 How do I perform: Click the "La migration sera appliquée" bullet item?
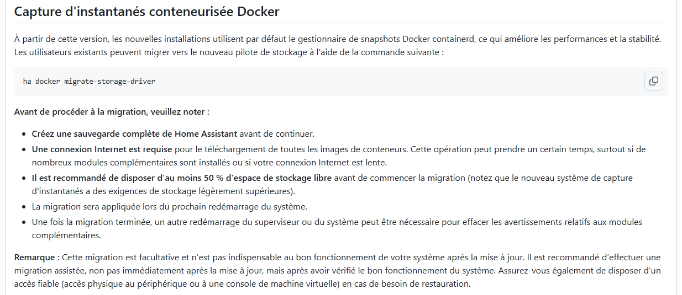[169, 207]
